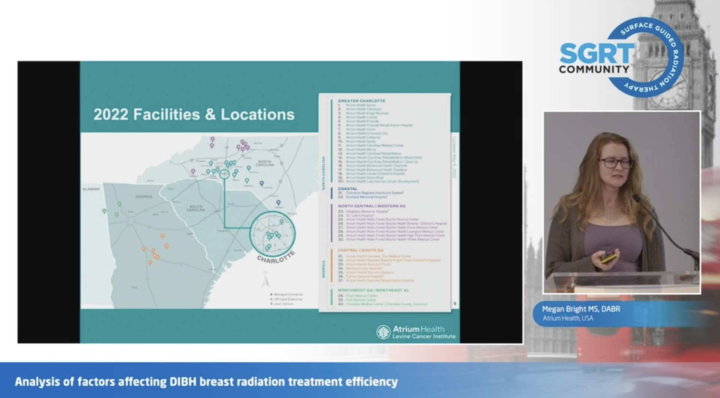The height and width of the screenshot is (398, 720).
Task: Click the large Charlotte magnified inset circle
Action: tap(273, 234)
